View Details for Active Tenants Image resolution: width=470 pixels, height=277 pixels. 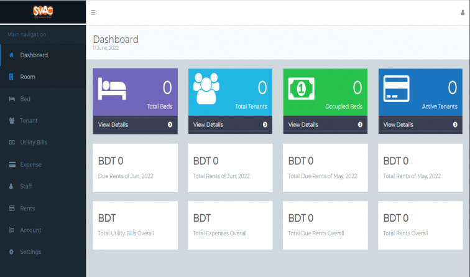[x=420, y=124]
